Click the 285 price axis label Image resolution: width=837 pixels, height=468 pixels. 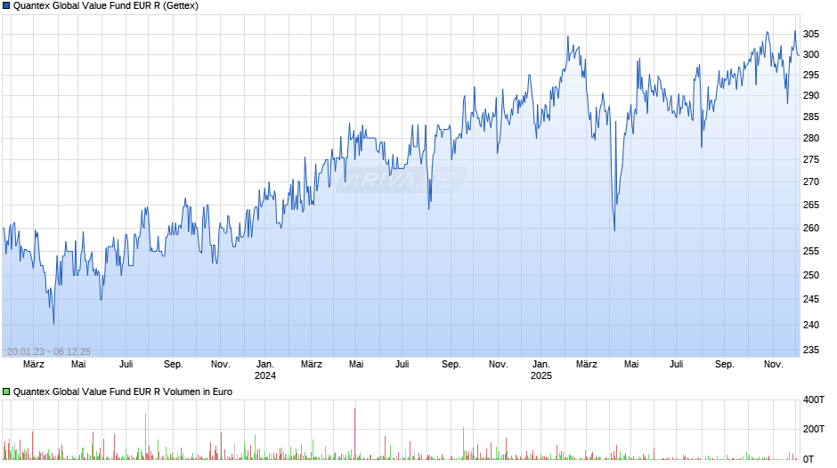(811, 117)
